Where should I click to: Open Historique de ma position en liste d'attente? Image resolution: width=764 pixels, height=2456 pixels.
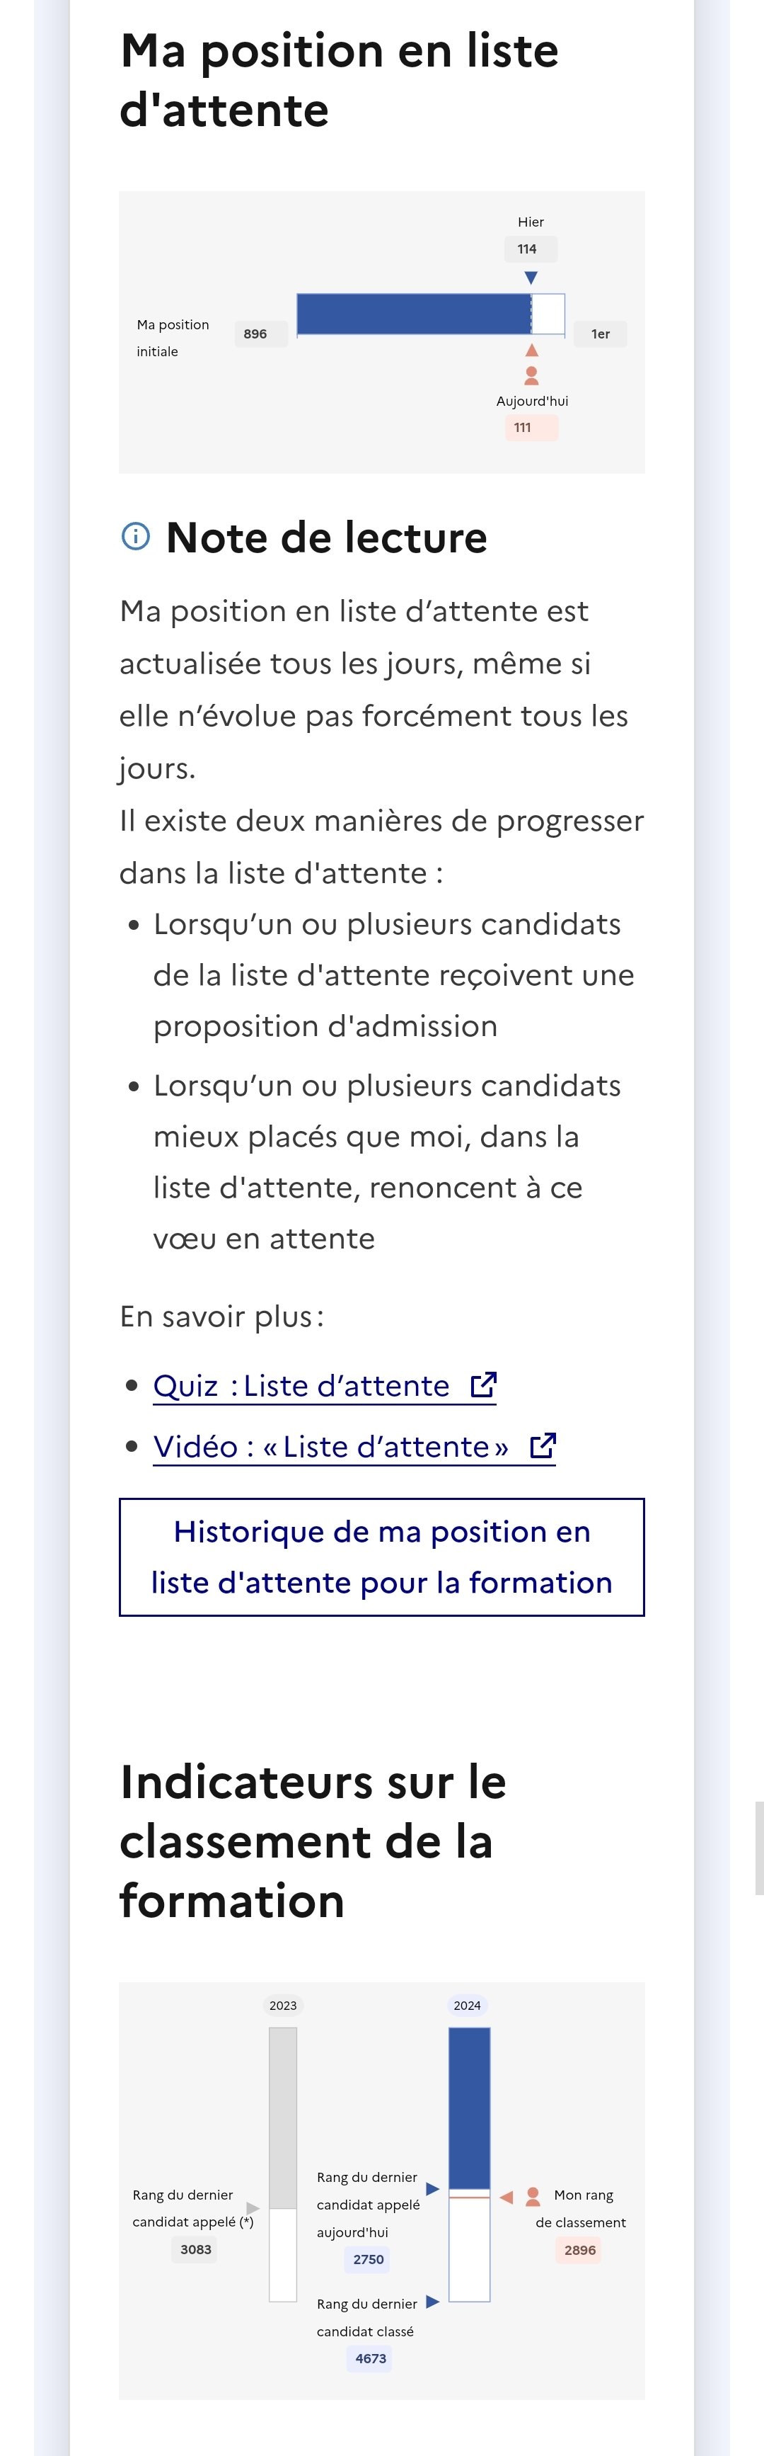[382, 1557]
